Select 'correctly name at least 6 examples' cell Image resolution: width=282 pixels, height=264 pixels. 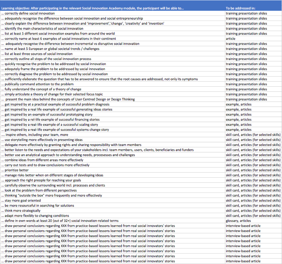coord(113,39)
